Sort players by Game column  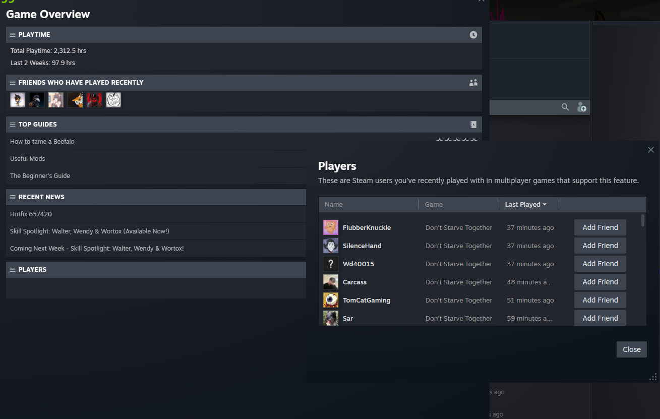tap(434, 205)
